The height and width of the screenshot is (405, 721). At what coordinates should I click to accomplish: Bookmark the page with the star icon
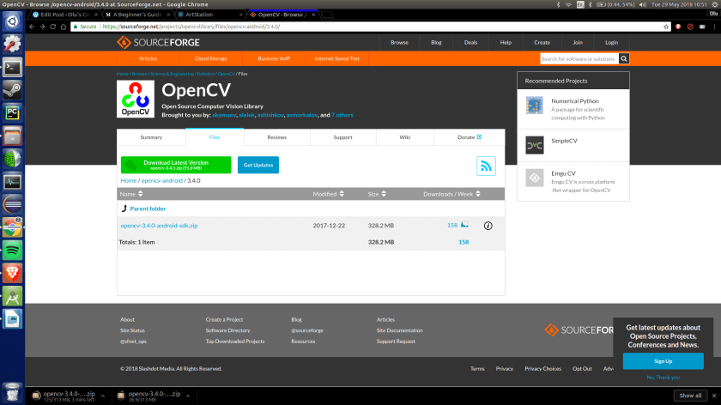coord(666,27)
